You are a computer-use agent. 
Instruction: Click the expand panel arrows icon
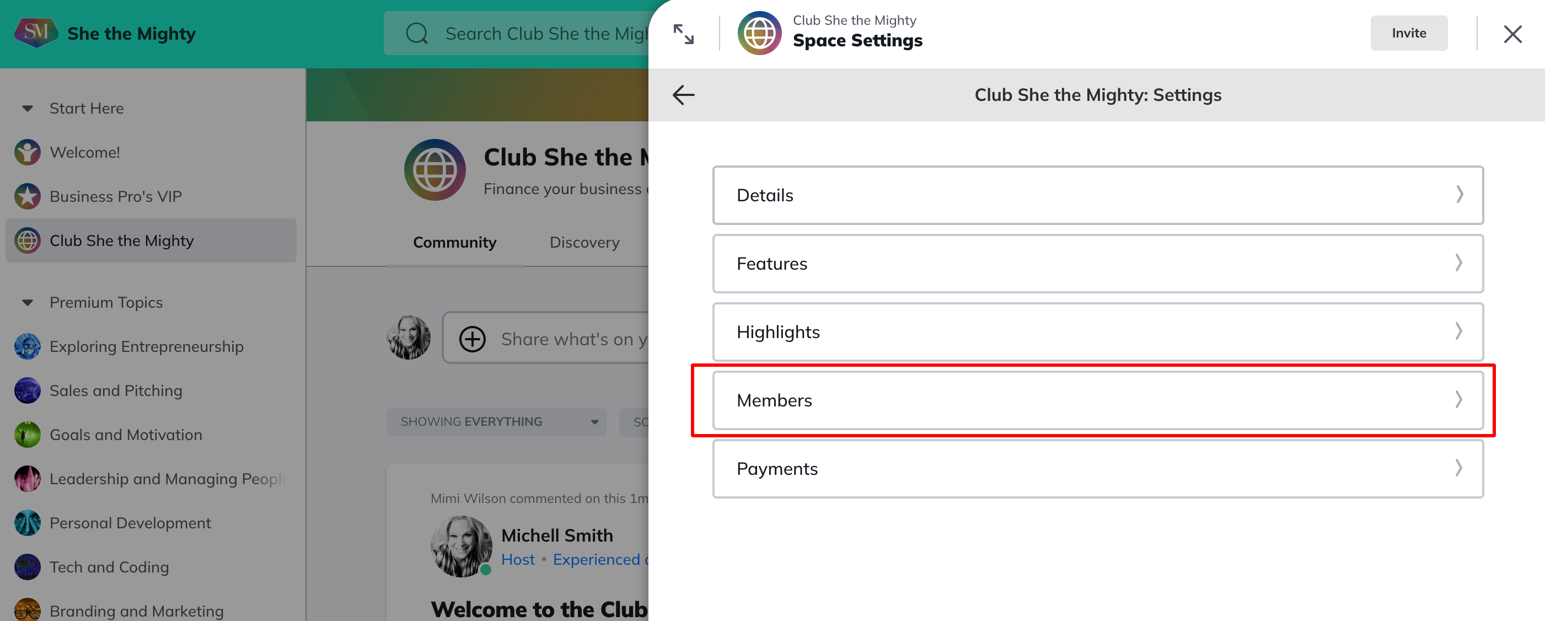click(x=683, y=34)
